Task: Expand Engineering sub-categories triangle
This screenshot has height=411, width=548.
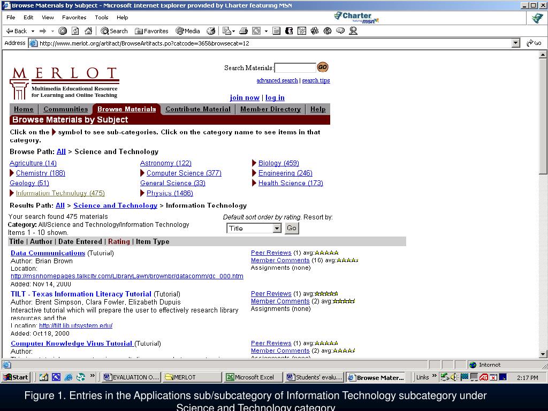Action: [254, 173]
